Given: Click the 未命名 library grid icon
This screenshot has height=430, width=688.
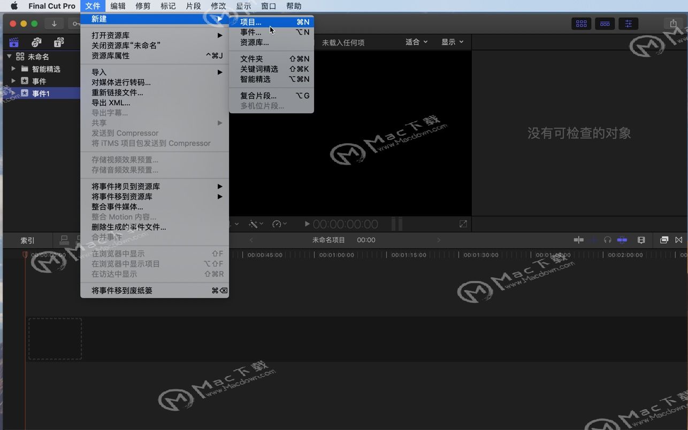Looking at the screenshot, I should coord(20,57).
